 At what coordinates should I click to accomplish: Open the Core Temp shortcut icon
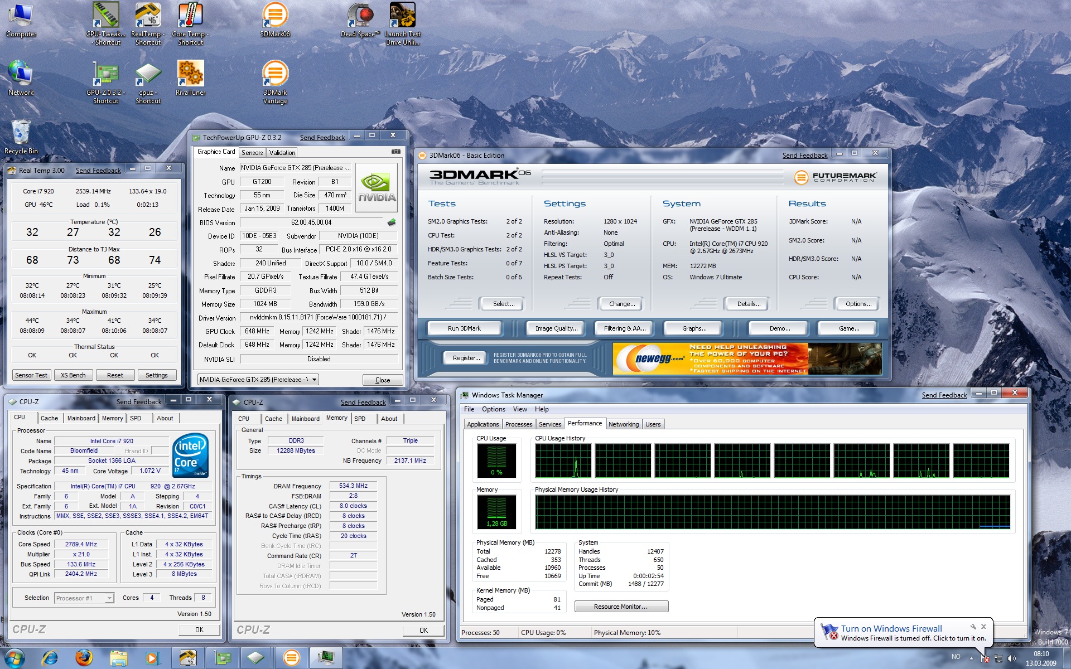click(190, 23)
